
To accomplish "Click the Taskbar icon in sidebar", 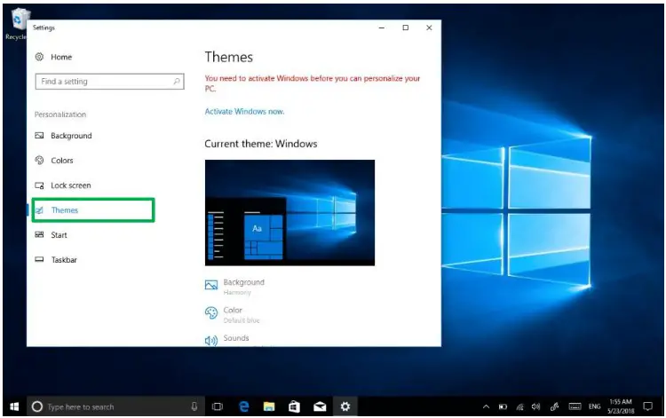I will click(39, 259).
